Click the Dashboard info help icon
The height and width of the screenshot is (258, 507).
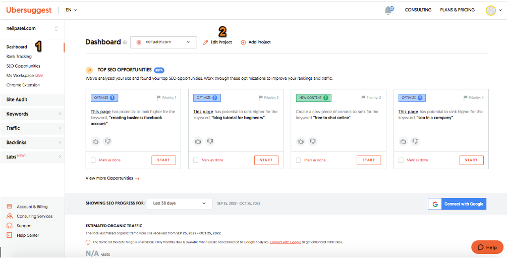coord(125,42)
